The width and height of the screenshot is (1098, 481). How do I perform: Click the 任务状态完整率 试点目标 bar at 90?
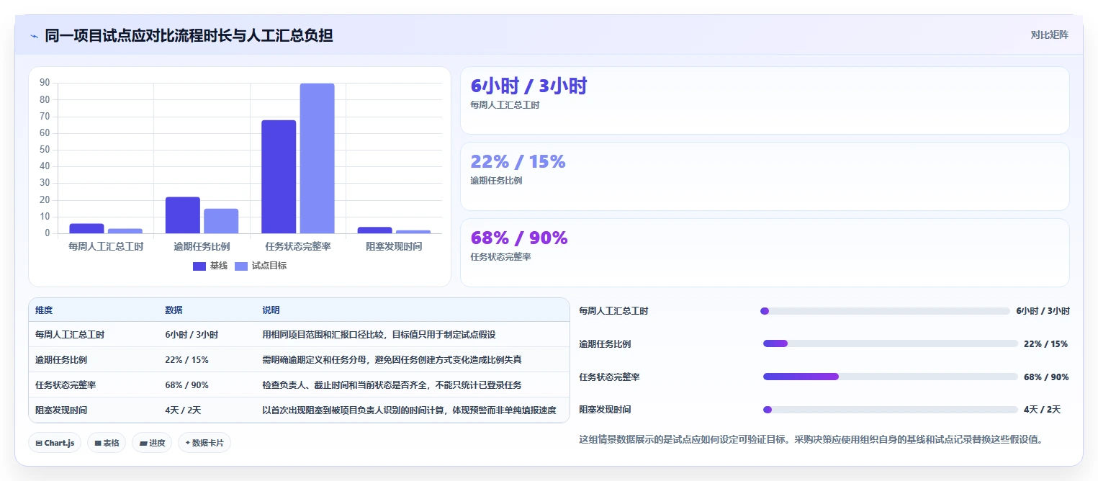point(317,158)
